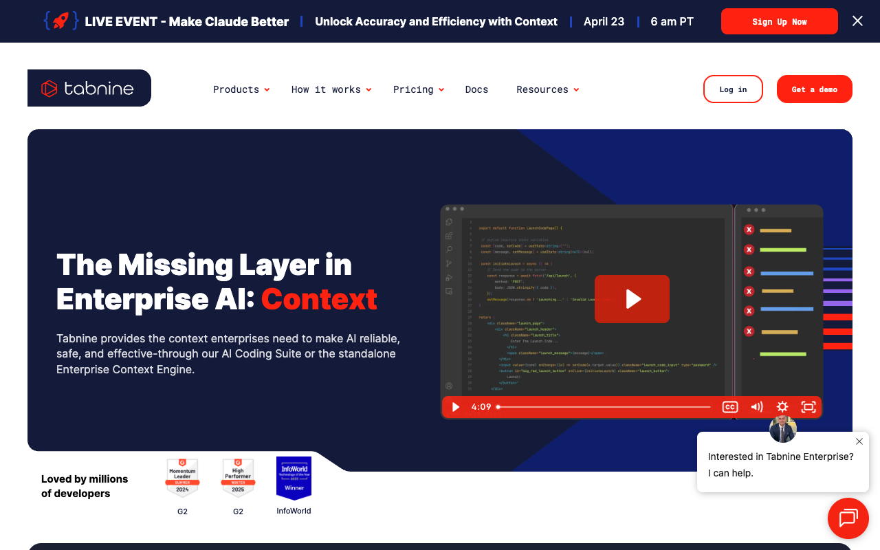Open the Products menu
The width and height of the screenshot is (880, 550).
point(236,89)
